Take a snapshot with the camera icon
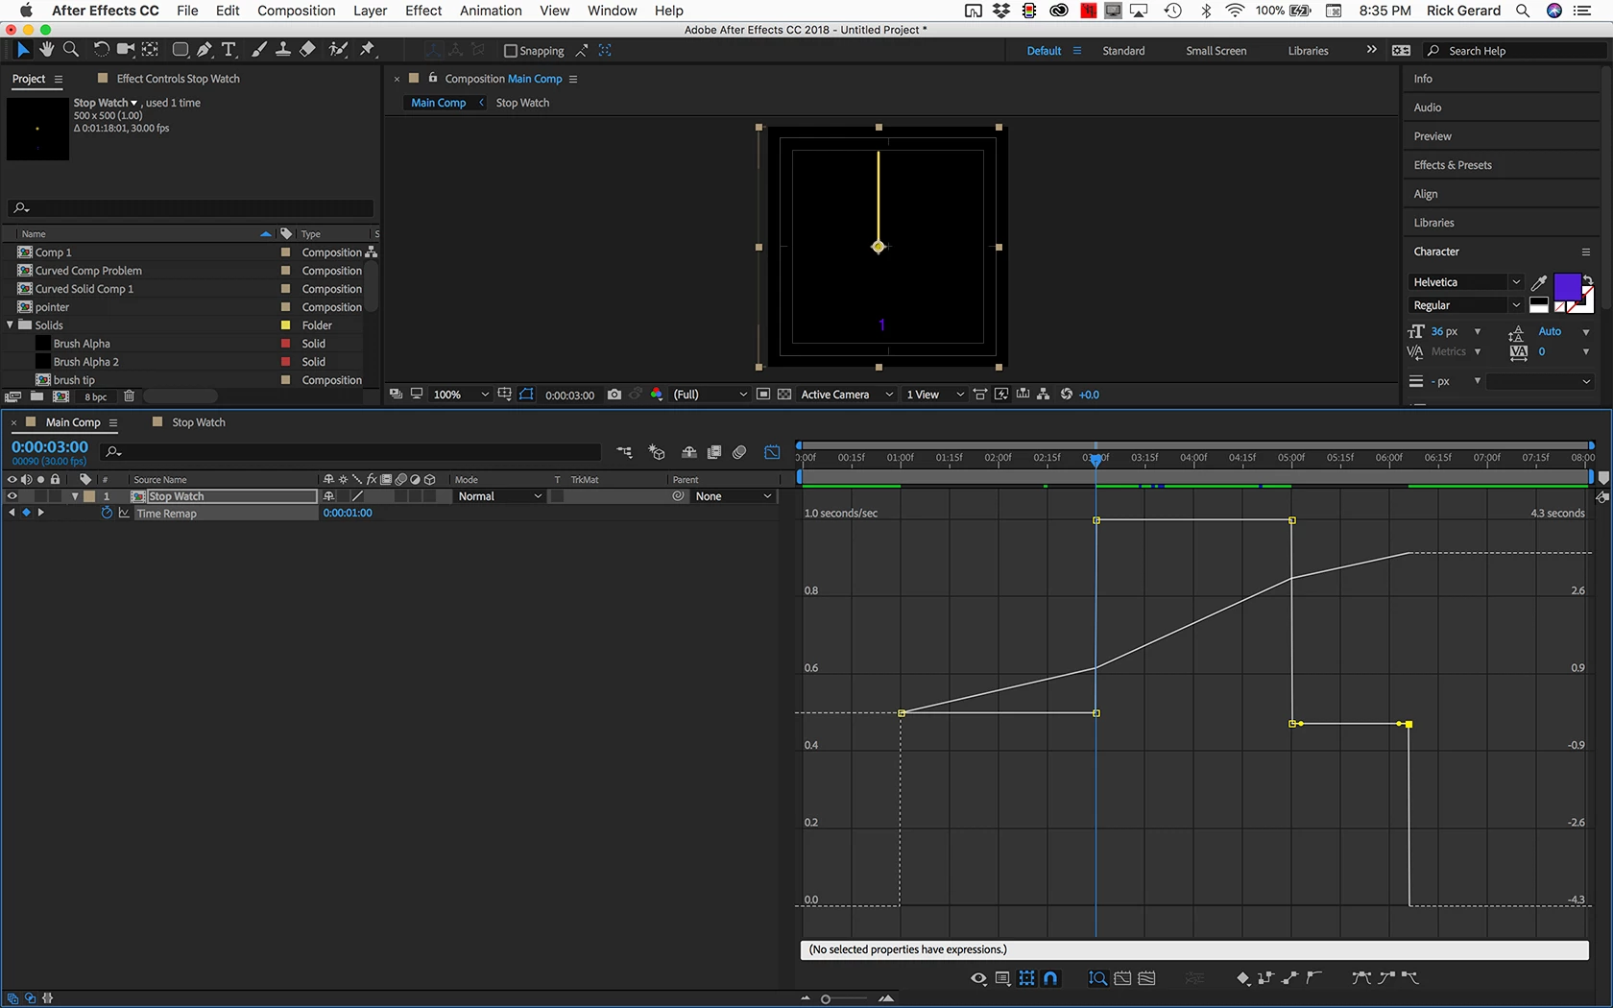The width and height of the screenshot is (1613, 1008). pyautogui.click(x=614, y=395)
